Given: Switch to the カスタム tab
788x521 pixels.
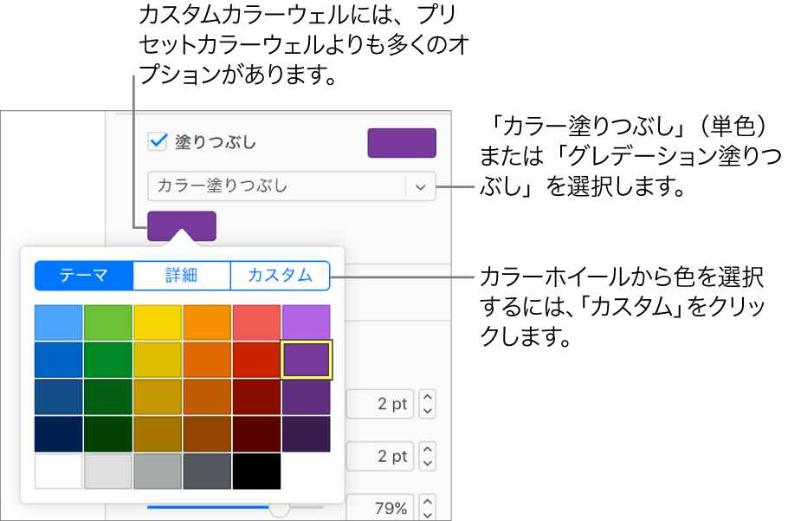Looking at the screenshot, I should [280, 276].
